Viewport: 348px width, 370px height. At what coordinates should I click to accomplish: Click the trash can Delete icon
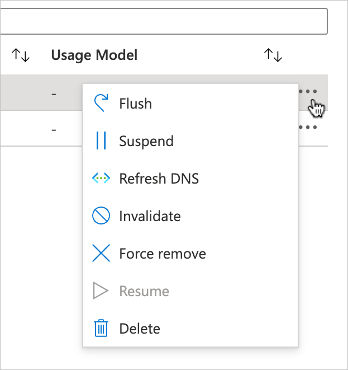click(101, 329)
